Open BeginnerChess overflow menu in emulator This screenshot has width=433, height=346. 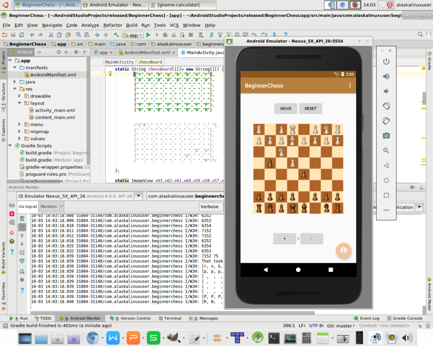coord(350,86)
